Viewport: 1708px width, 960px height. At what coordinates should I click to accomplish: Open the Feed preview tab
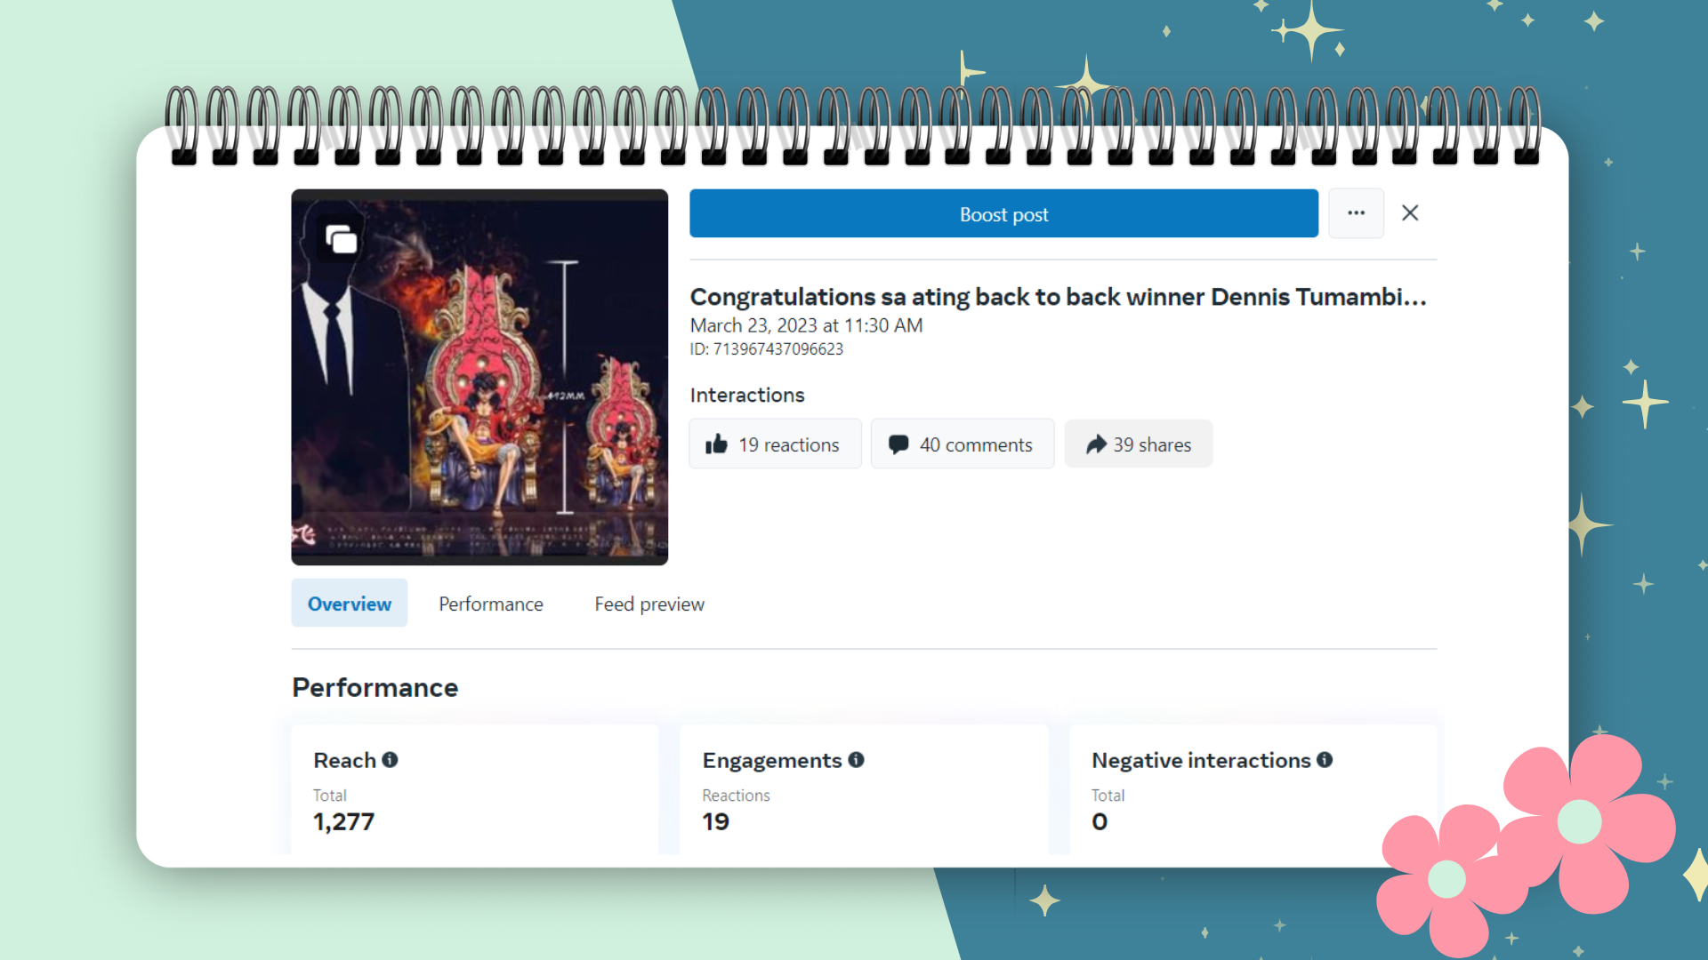[649, 604]
